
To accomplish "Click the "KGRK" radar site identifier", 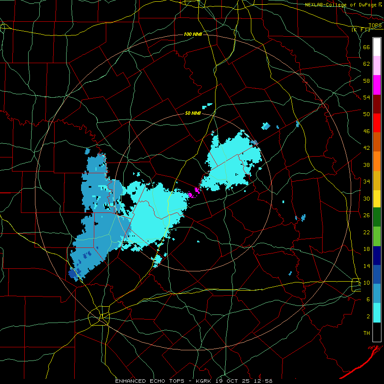I will [x=204, y=381].
